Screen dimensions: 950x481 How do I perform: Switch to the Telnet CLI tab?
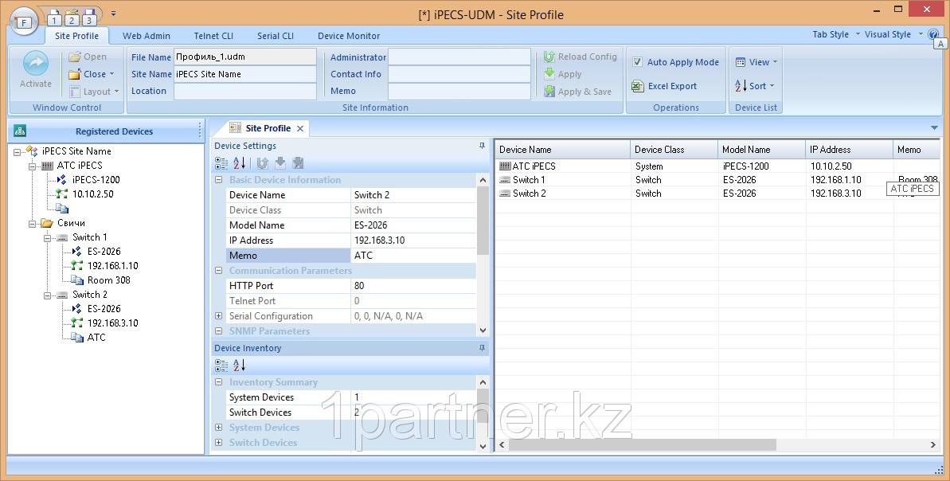(x=213, y=36)
